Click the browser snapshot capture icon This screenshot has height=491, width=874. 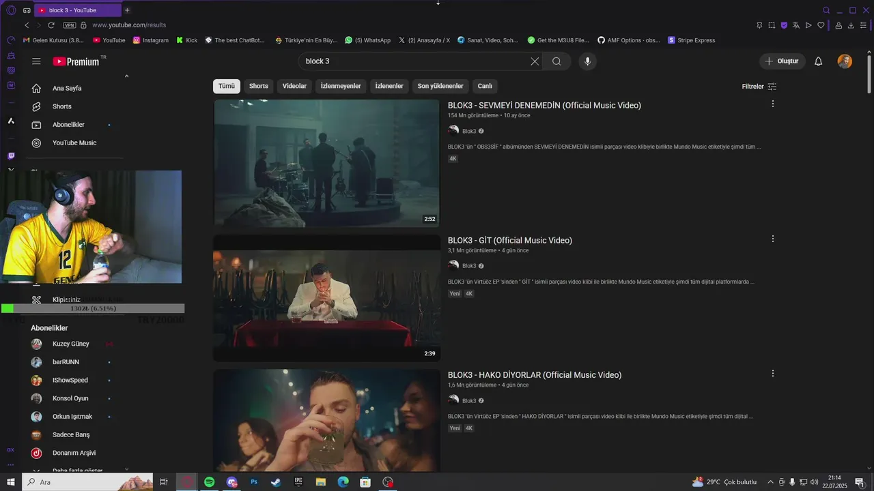(x=772, y=25)
